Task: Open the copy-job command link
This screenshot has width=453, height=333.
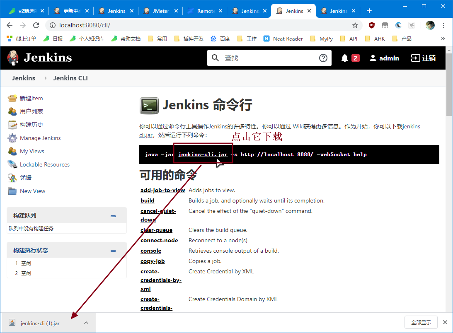Action: (153, 261)
